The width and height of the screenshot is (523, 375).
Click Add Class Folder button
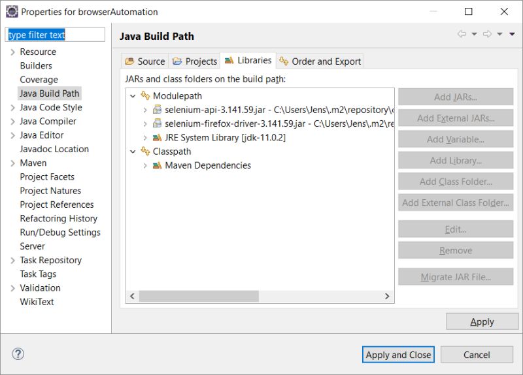(x=456, y=182)
